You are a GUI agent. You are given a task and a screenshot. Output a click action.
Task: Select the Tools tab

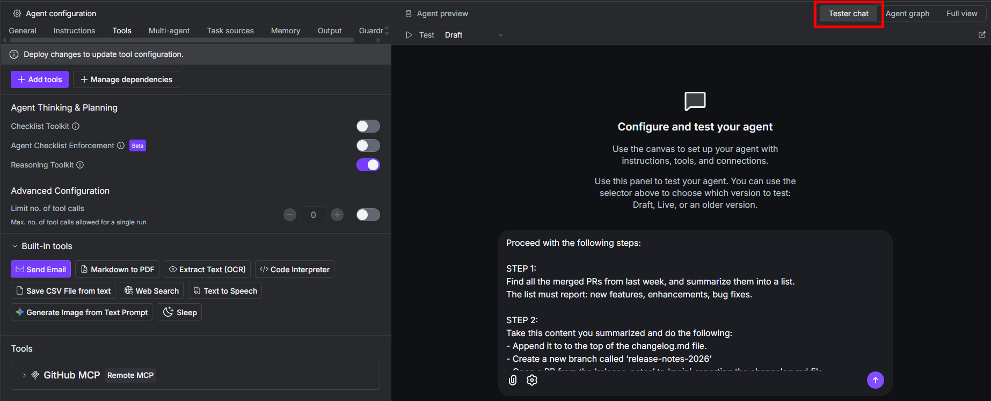pyautogui.click(x=122, y=31)
